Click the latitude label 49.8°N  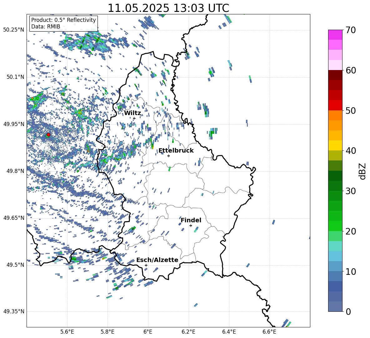(15, 171)
